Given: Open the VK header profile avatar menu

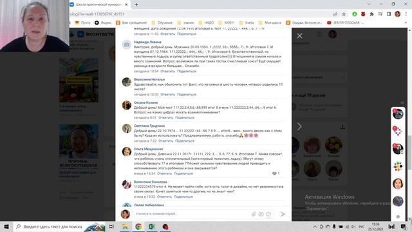Looking at the screenshot, I should click(x=333, y=34).
